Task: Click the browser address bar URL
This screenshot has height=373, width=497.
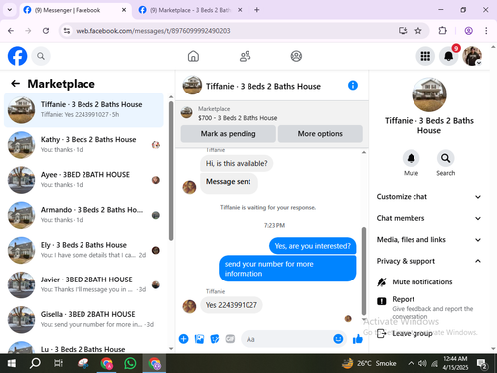Action: [152, 31]
